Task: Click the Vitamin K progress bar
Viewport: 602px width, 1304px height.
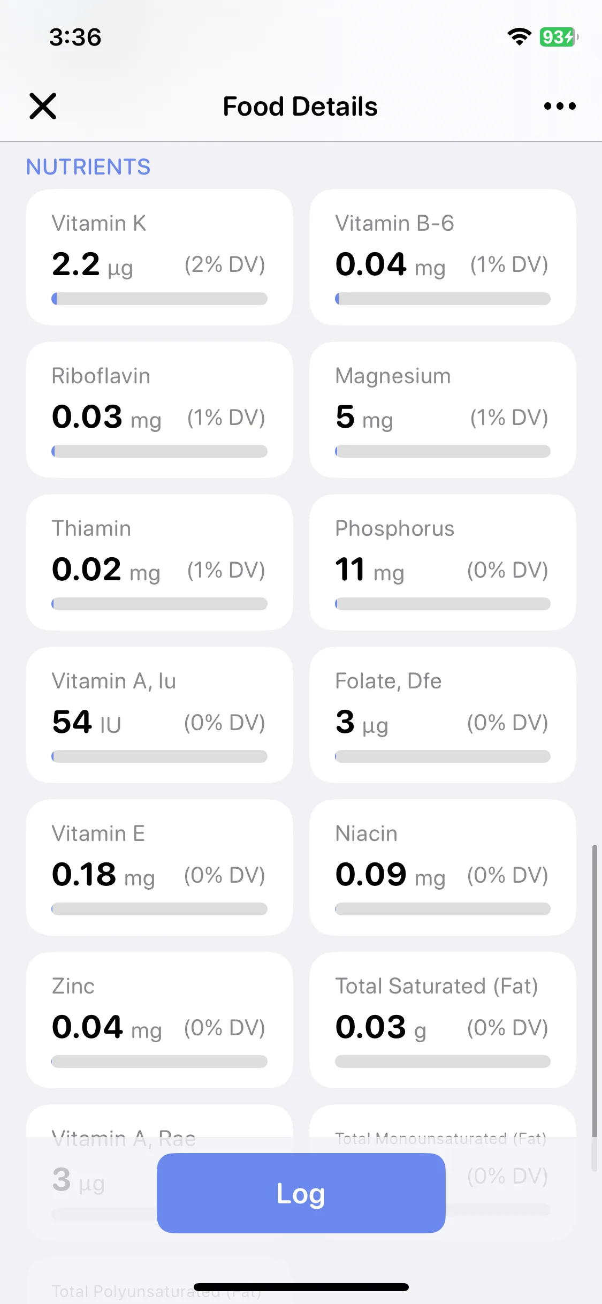Action: 159,299
